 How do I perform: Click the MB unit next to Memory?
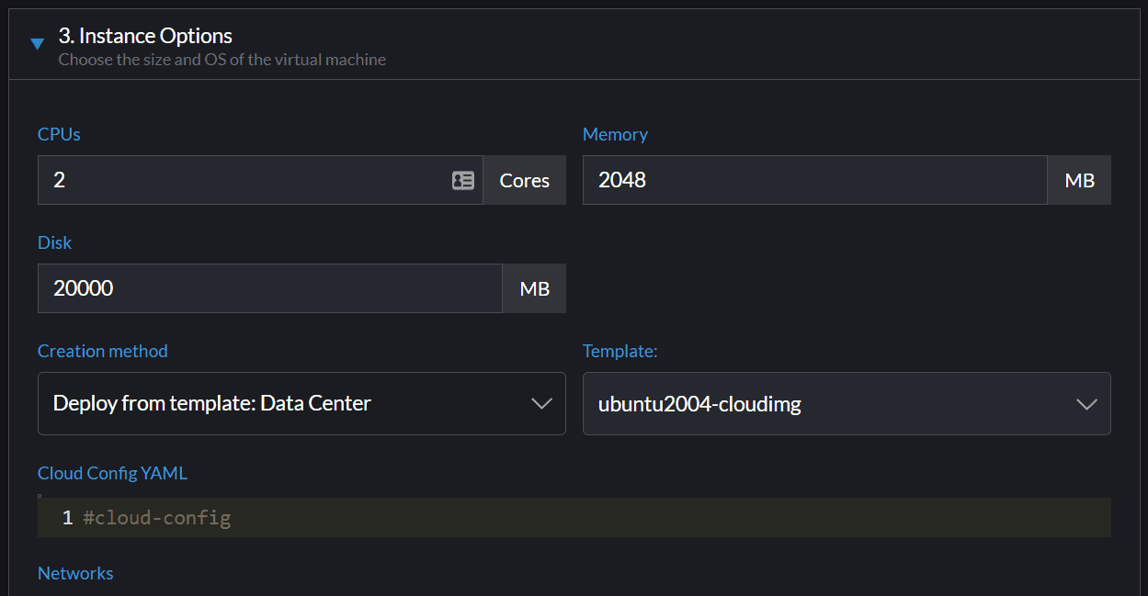(1079, 181)
